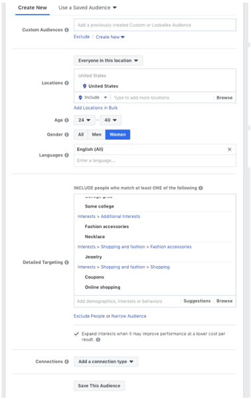Expand Create New custom audience dropdown
Viewport: 251px width, 399px height.
click(110, 37)
